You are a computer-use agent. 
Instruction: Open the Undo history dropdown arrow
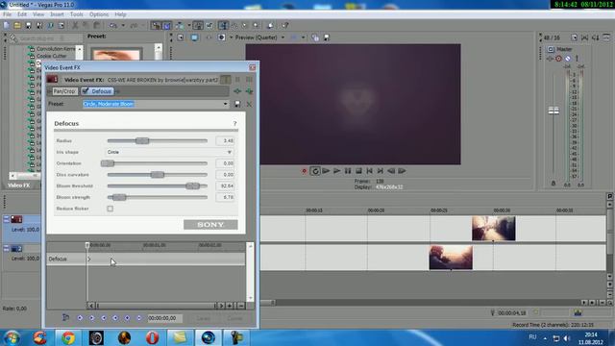tap(123, 26)
